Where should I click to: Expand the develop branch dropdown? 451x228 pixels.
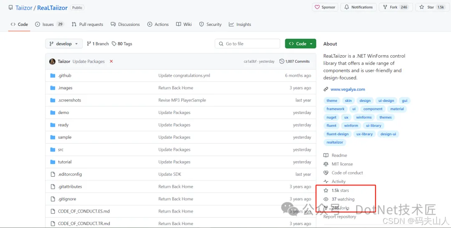[64, 44]
